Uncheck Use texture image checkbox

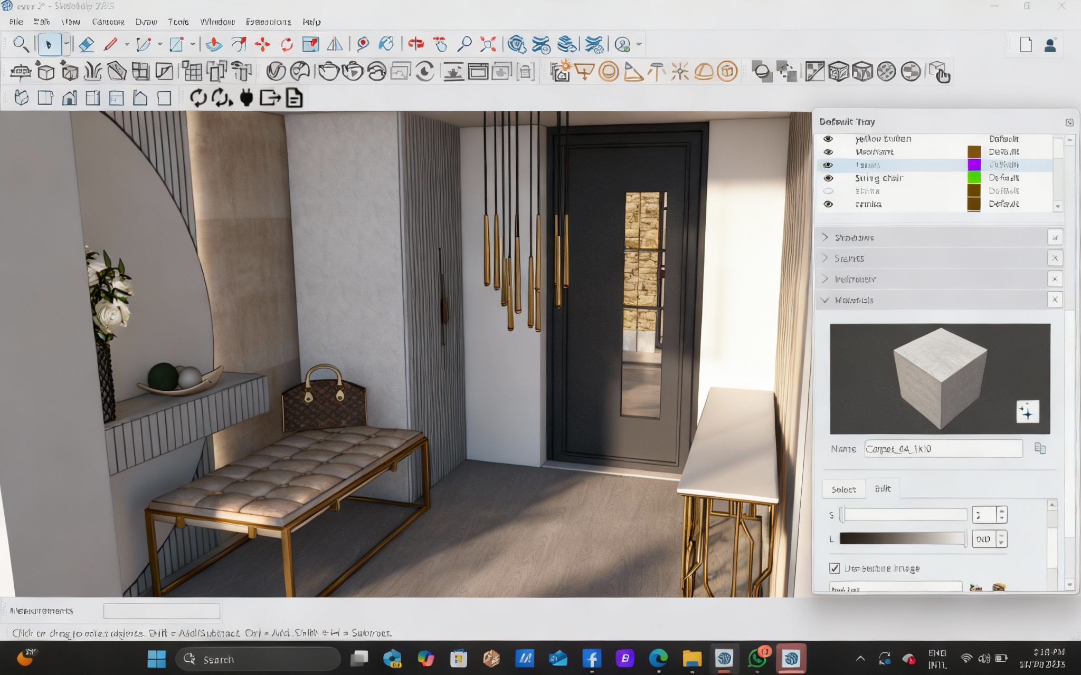pyautogui.click(x=835, y=568)
